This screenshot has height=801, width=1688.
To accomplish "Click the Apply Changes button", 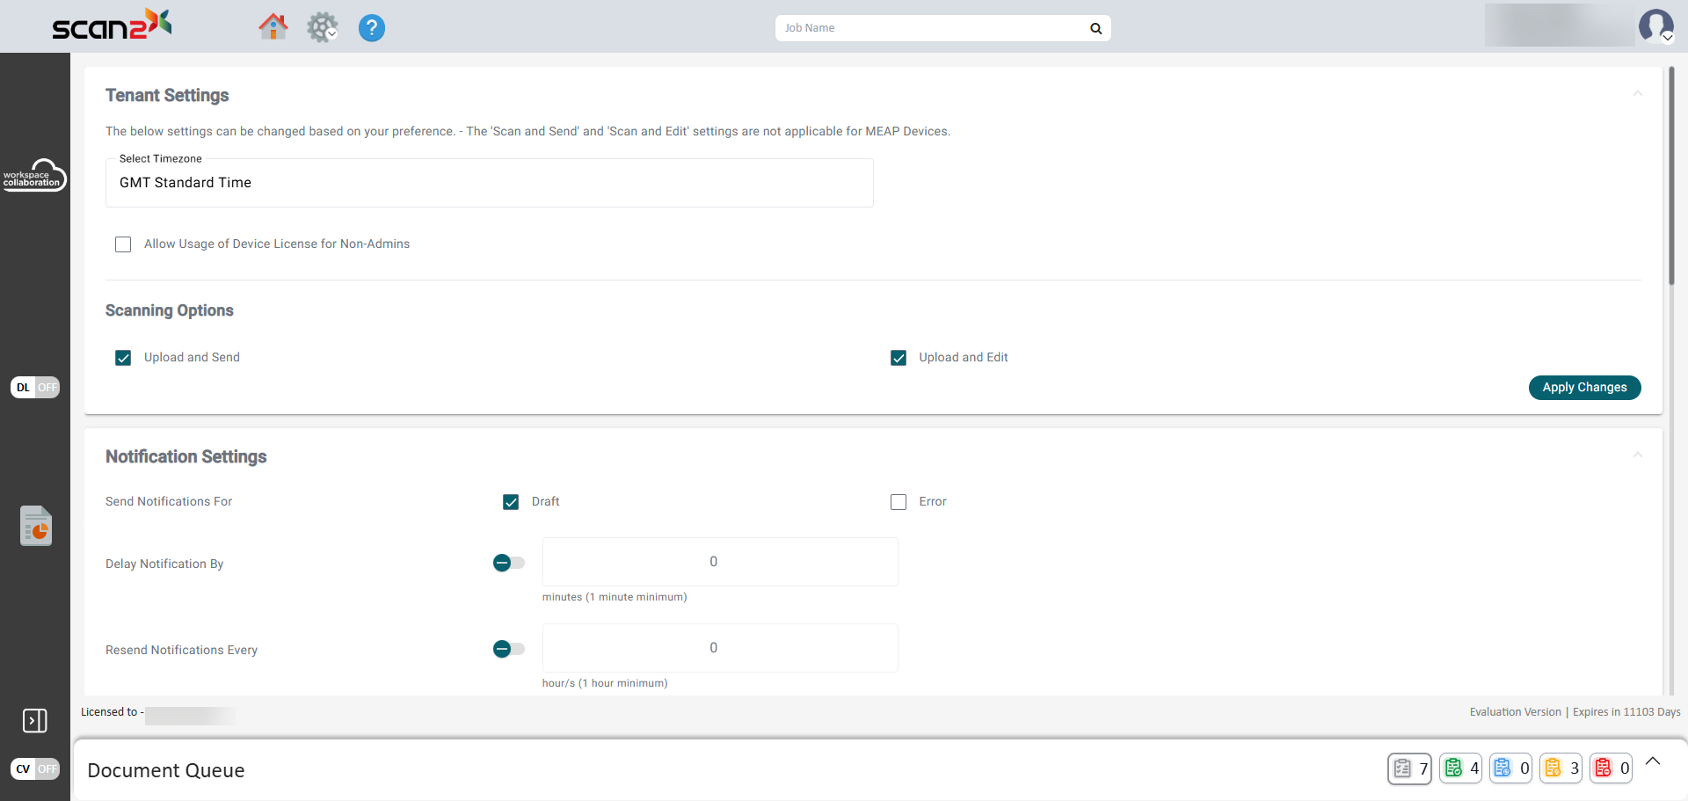I will (x=1584, y=388).
